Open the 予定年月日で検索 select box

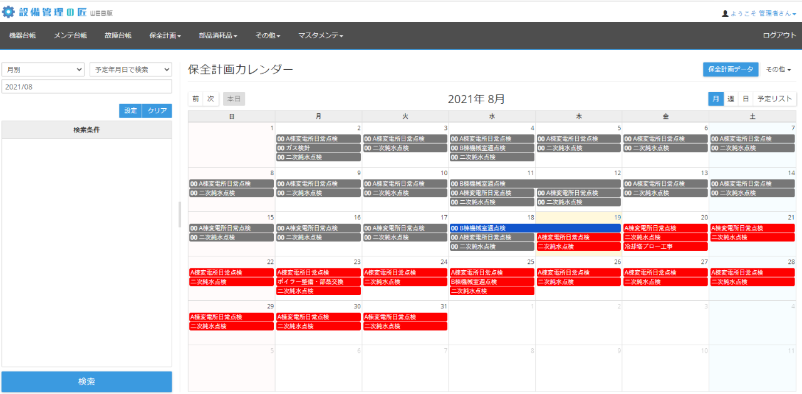[x=130, y=69]
